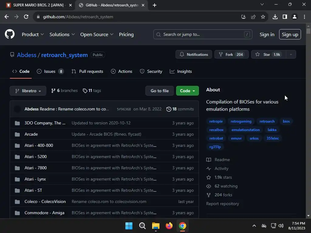The image size is (311, 233).
Task: Open Windows Start menu
Action: 129,226
